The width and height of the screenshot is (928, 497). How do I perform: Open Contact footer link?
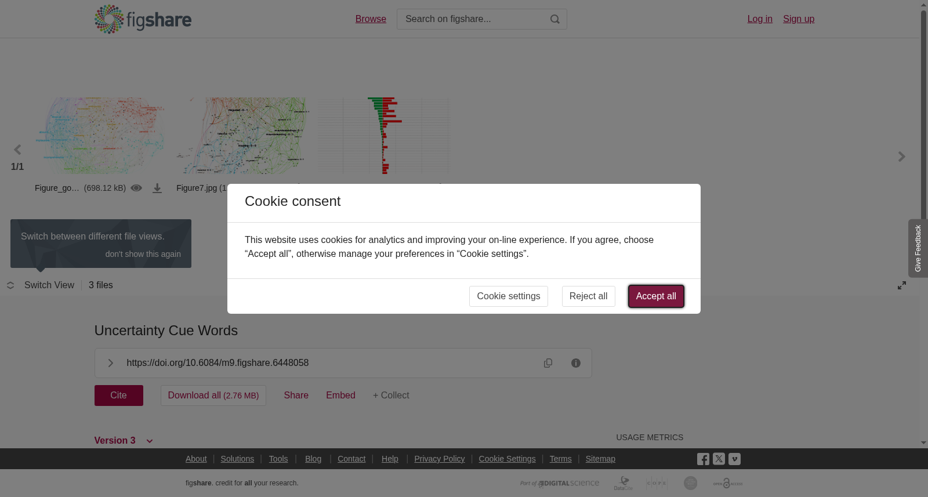pyautogui.click(x=351, y=459)
